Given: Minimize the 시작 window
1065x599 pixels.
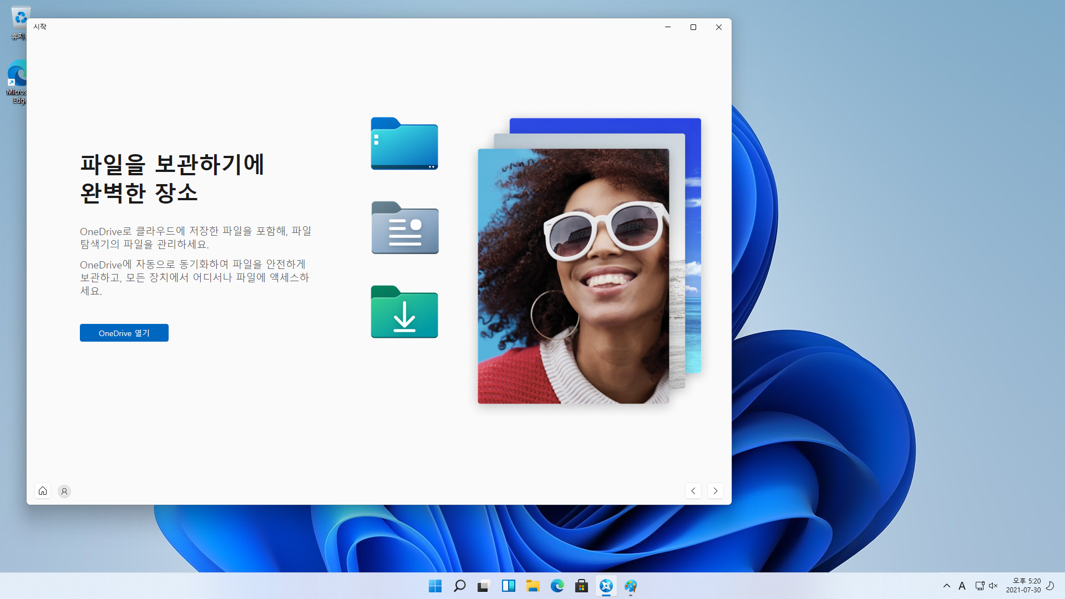Looking at the screenshot, I should 668,27.
